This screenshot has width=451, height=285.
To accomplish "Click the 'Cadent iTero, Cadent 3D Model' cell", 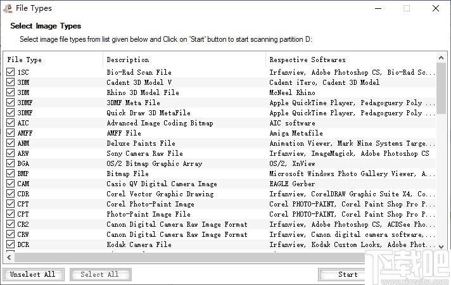I will click(324, 82).
